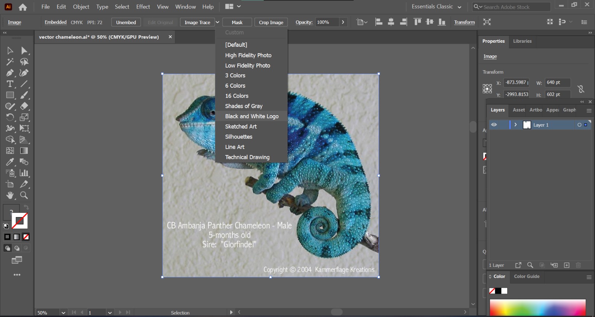This screenshot has height=317, width=595.
Task: Select the Curvature tool
Action: coord(24,73)
